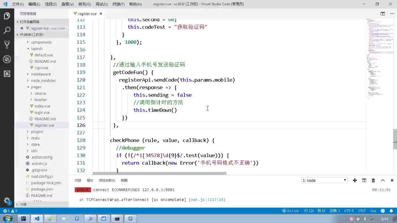Open the Explorer view in activity bar
This screenshot has height=223, width=397.
pyautogui.click(x=7, y=16)
